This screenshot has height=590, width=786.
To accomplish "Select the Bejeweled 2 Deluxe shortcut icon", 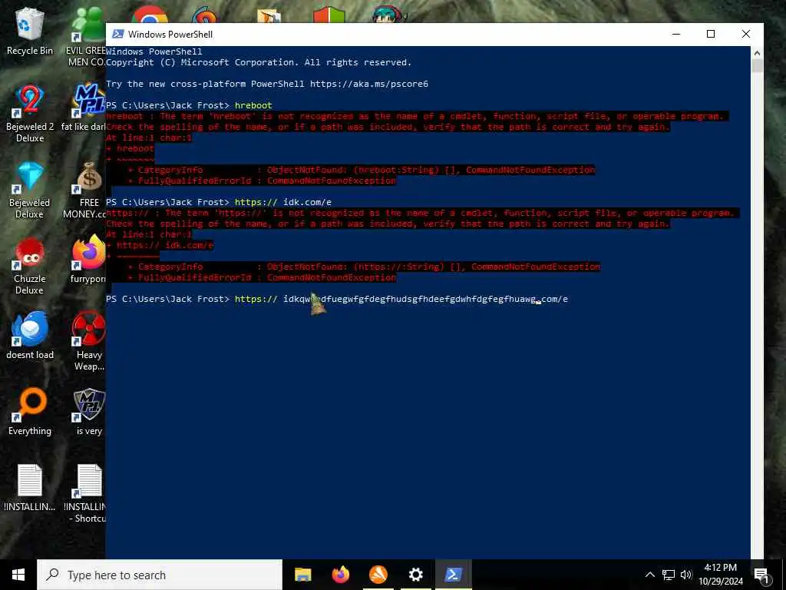I will coord(30,114).
